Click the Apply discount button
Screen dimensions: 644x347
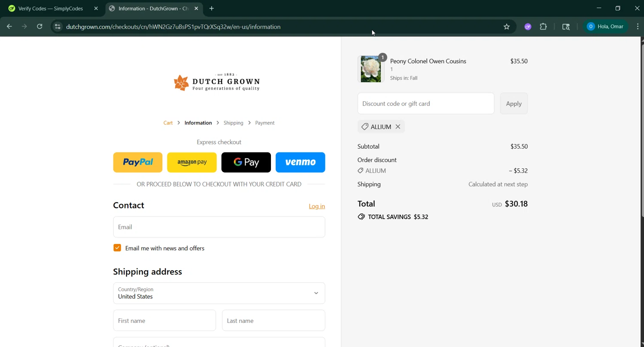(x=514, y=103)
